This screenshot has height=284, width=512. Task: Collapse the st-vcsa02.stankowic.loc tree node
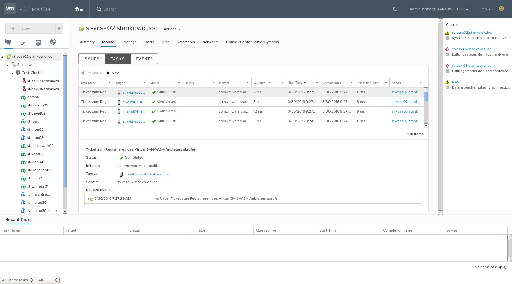3,57
